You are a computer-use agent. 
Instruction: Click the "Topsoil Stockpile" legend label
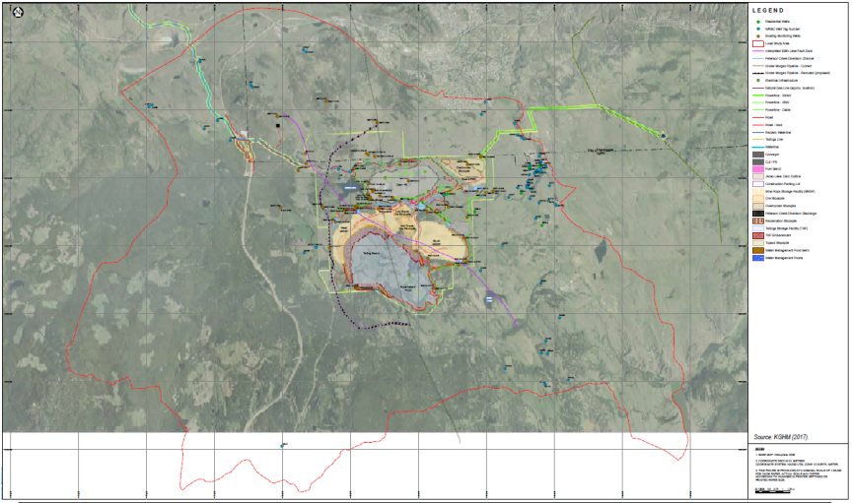(x=777, y=243)
